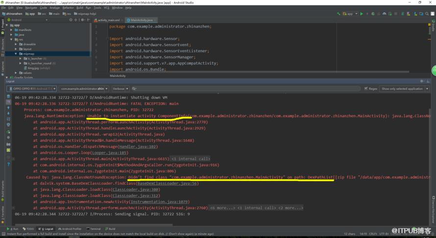
Task: Open the run configuration 'app' dropdown
Action: (x=350, y=14)
